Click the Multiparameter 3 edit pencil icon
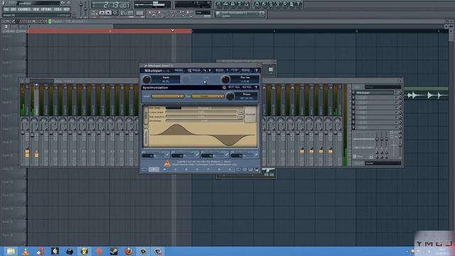 coord(227,155)
